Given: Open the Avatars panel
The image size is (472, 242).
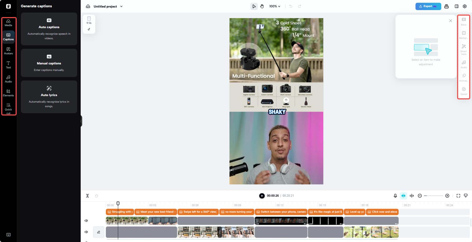Looking at the screenshot, I should 8,51.
